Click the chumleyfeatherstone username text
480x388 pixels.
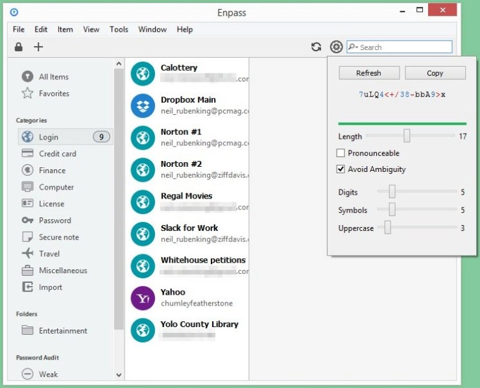click(197, 303)
